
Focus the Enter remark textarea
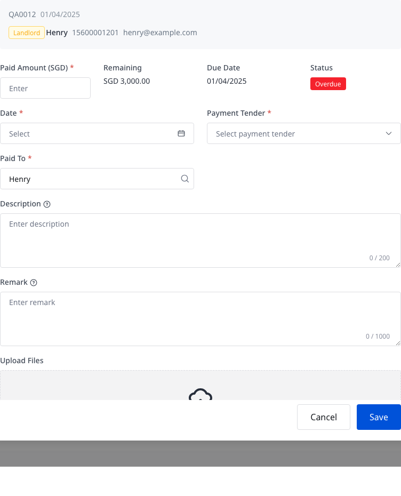[200, 319]
